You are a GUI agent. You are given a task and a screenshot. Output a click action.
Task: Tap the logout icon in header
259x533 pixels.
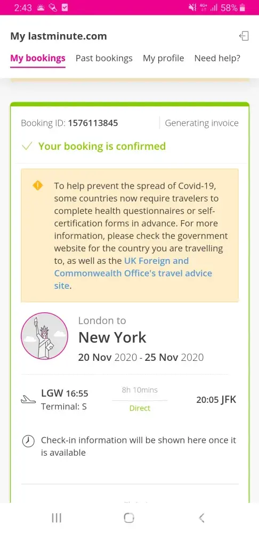tap(244, 36)
